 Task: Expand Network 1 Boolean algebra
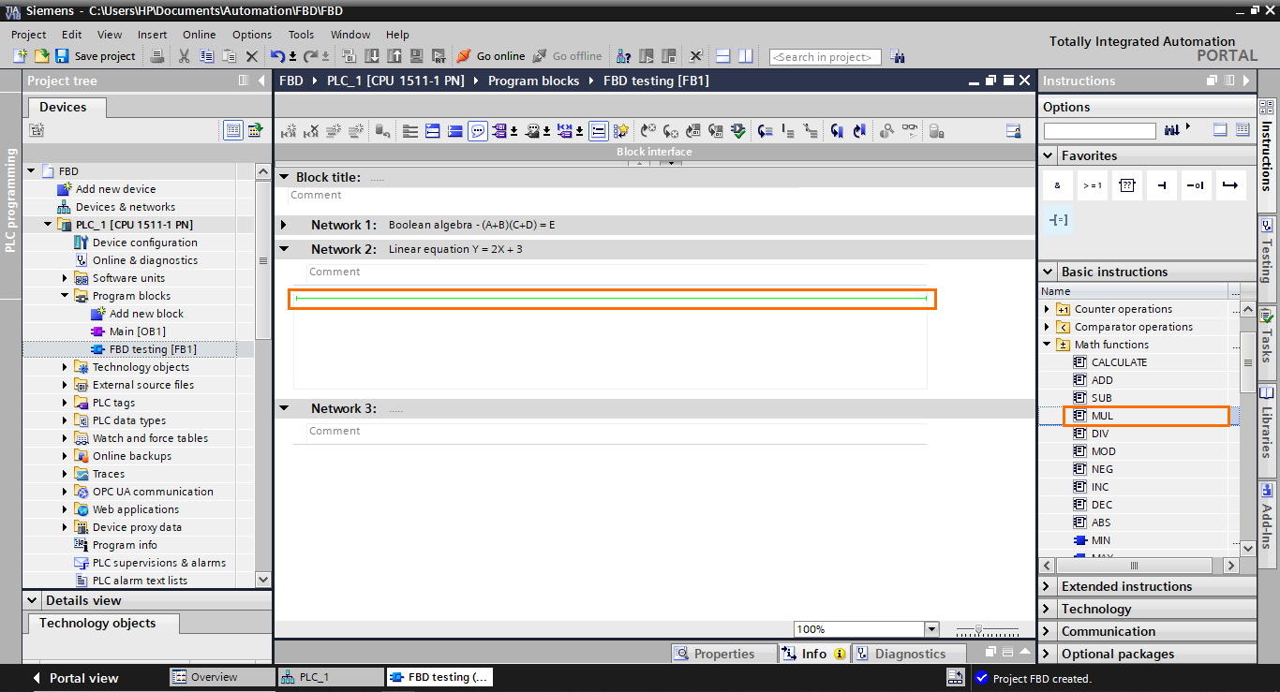point(284,225)
